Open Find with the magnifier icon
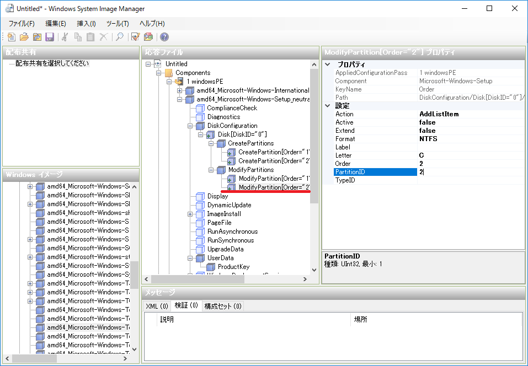Screen dimensions: 528x366 click(120, 37)
